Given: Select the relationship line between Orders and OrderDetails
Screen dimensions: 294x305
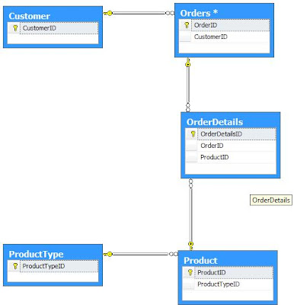Looking at the screenshot, I should (188, 85).
